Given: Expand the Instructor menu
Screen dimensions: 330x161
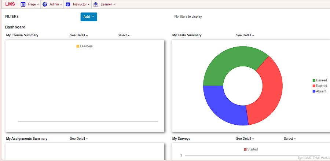Looking at the screenshot, I should point(81,4).
